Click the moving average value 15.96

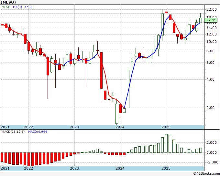(x=29, y=7)
